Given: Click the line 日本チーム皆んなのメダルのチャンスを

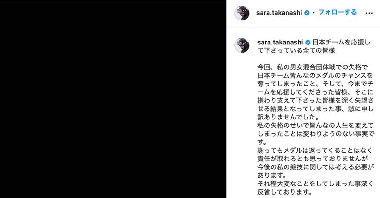Looking at the screenshot, I should point(315,76).
